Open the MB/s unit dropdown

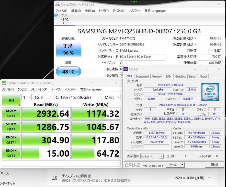point(112,97)
